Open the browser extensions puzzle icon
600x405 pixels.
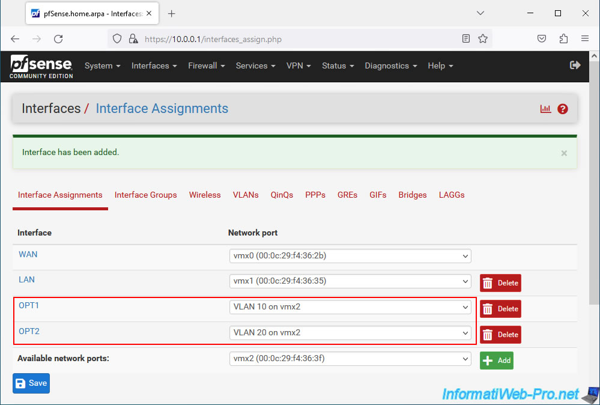(x=563, y=39)
